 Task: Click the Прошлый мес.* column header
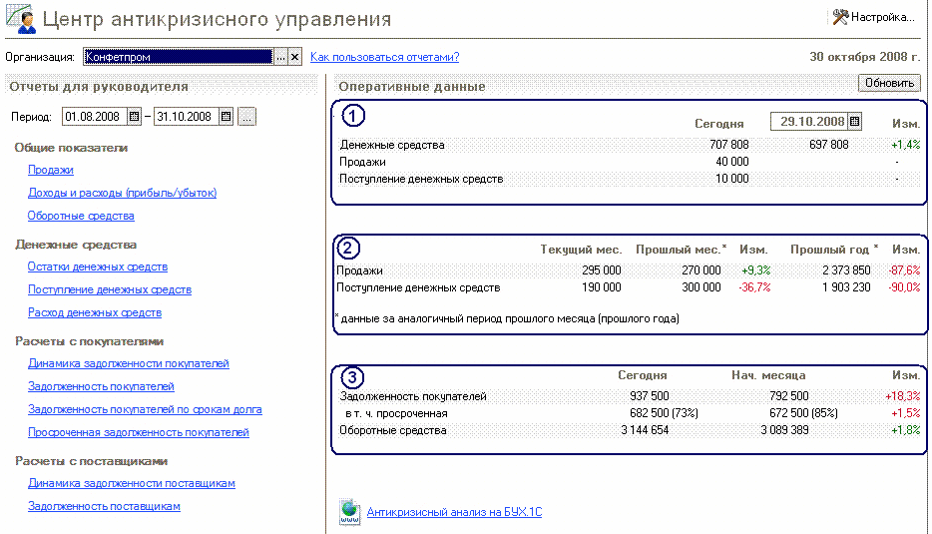[x=682, y=250]
